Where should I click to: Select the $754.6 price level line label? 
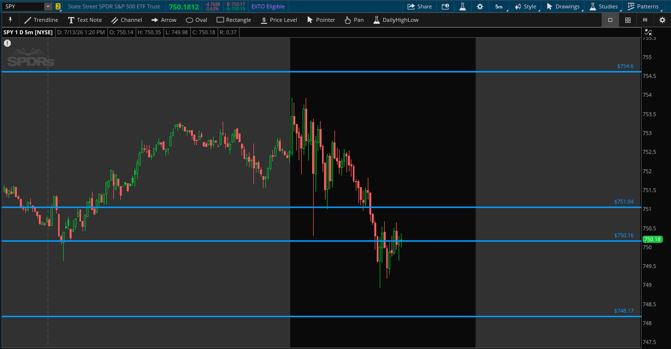625,66
